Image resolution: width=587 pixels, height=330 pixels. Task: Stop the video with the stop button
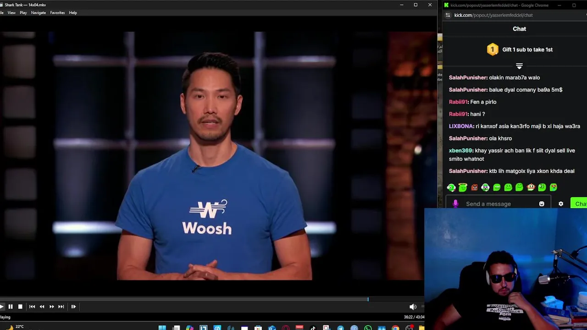(x=20, y=307)
